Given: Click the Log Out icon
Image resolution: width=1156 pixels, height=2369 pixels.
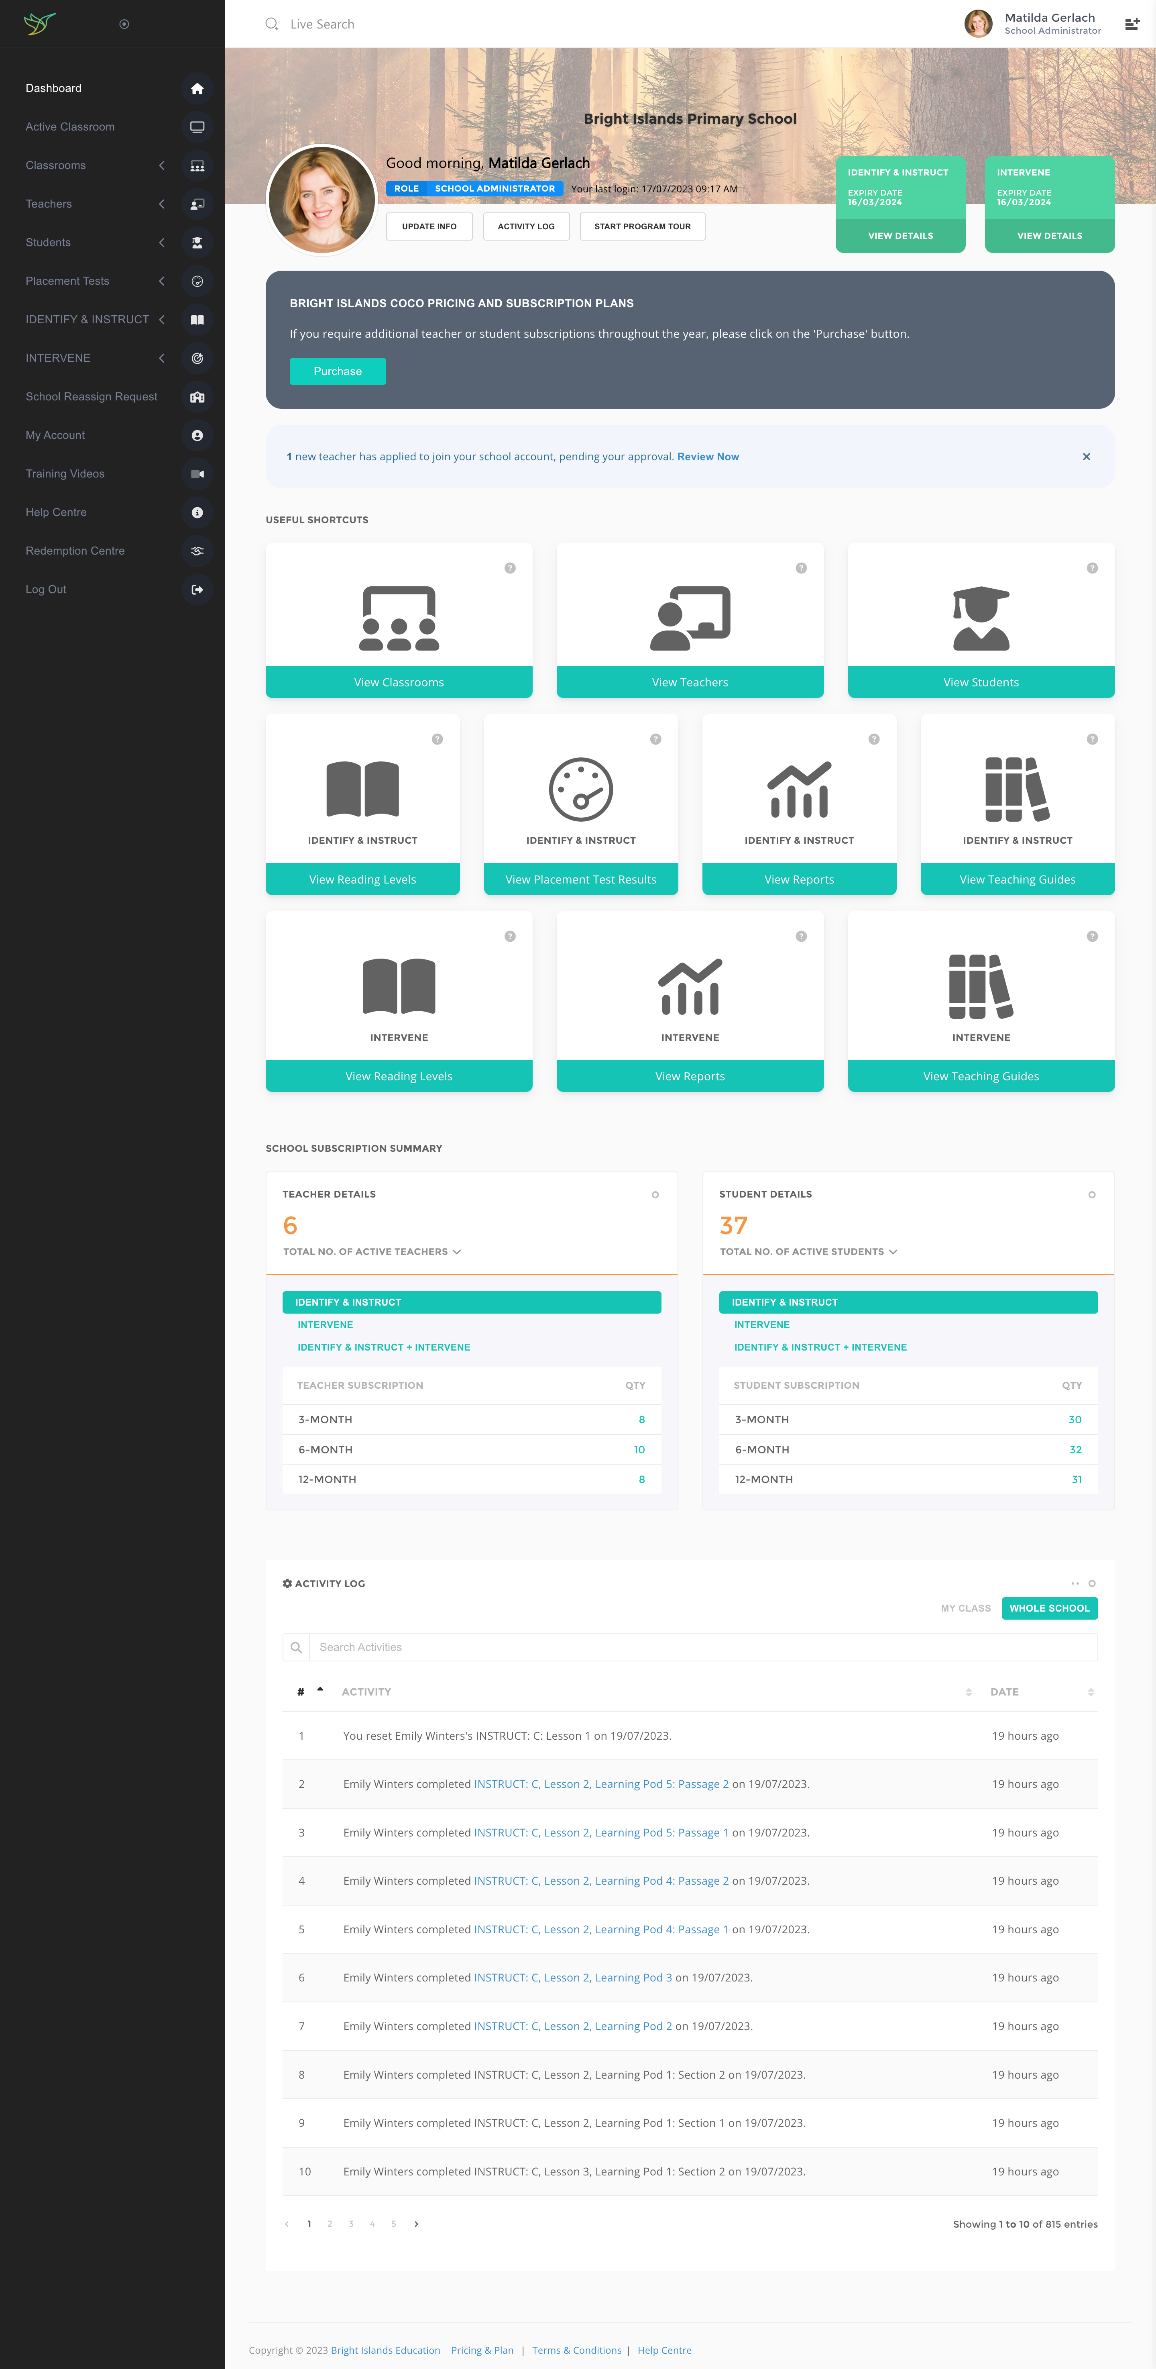Looking at the screenshot, I should click(197, 590).
